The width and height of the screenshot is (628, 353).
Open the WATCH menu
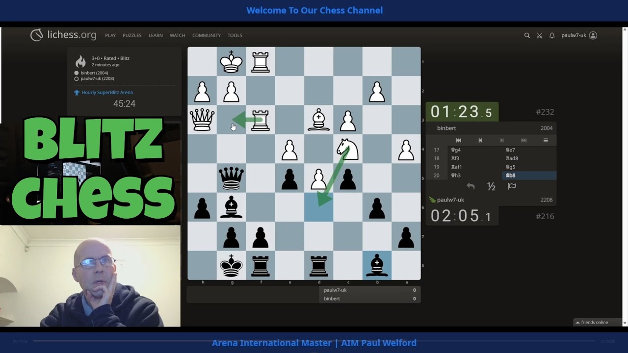[178, 35]
